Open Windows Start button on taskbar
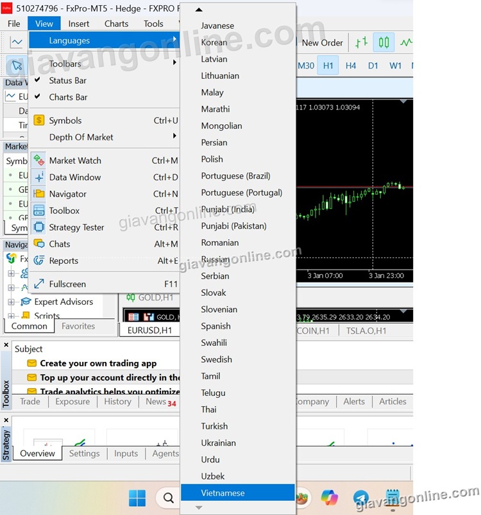This screenshot has height=515, width=481. point(137,498)
